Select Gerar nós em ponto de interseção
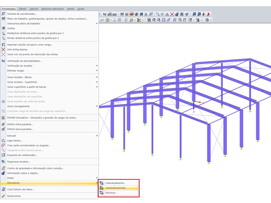 pyautogui.click(x=50, y=54)
